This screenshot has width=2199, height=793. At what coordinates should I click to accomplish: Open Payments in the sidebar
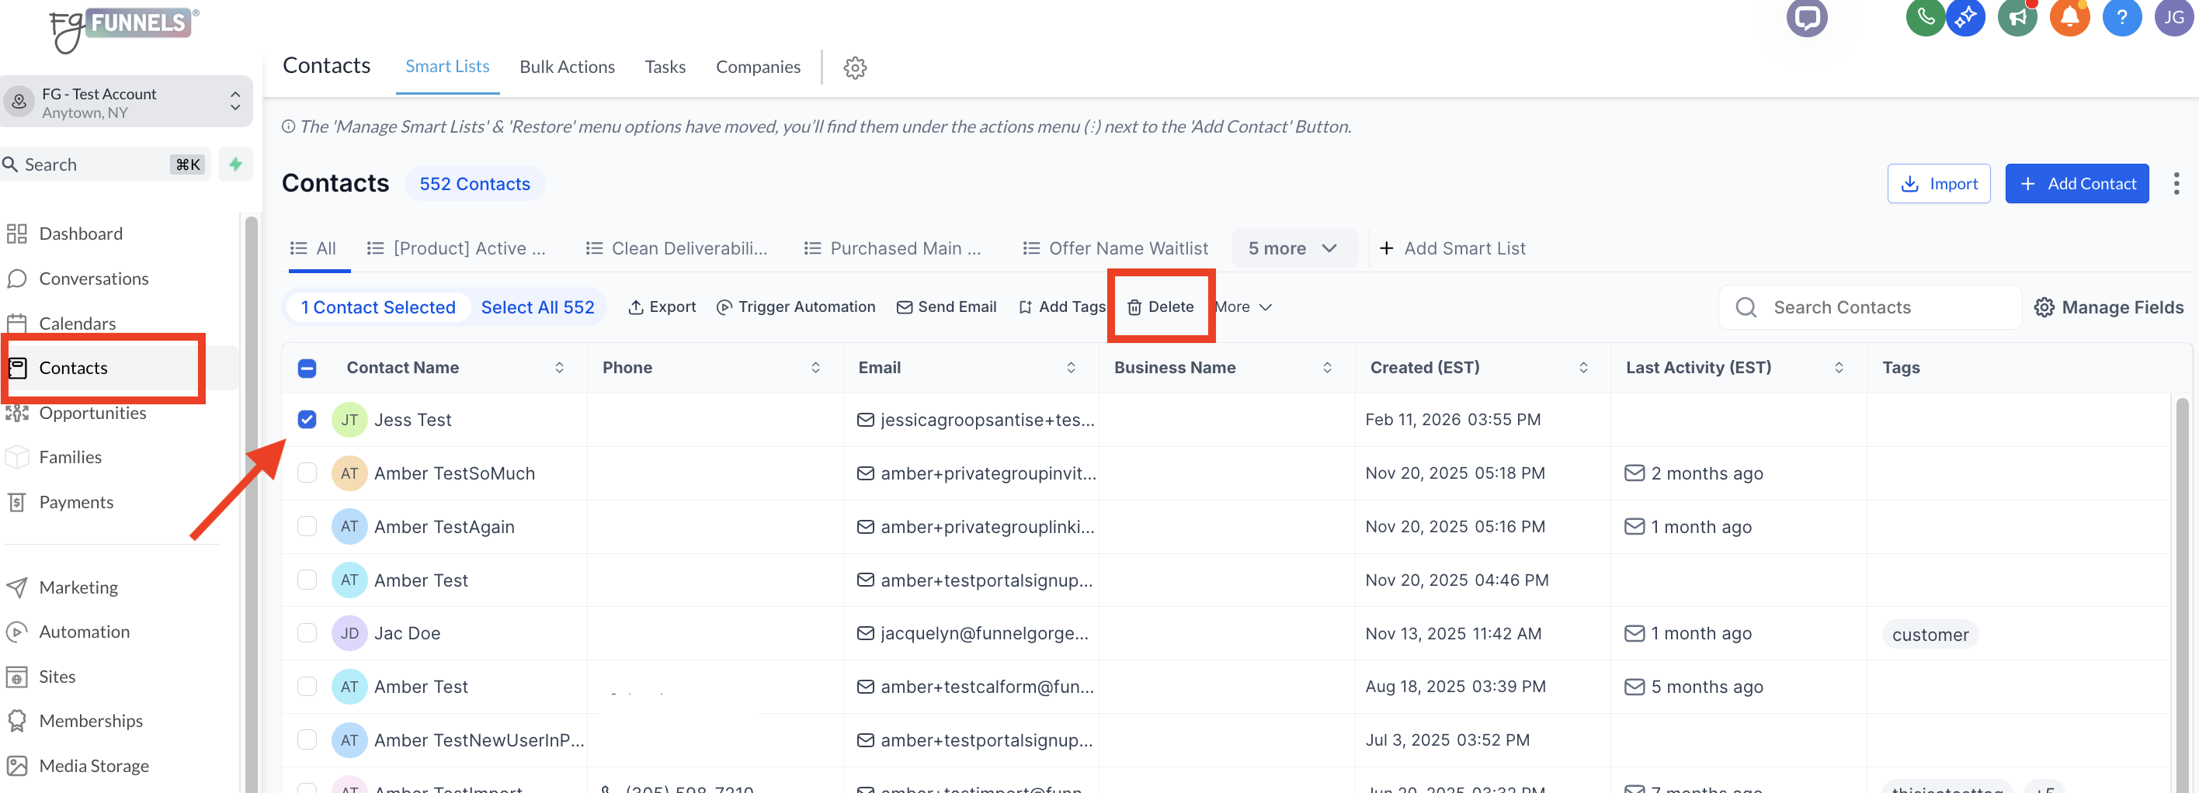(x=76, y=502)
